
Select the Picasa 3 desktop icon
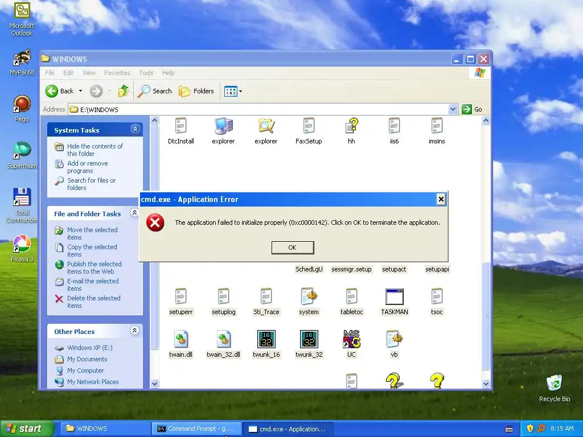point(22,244)
